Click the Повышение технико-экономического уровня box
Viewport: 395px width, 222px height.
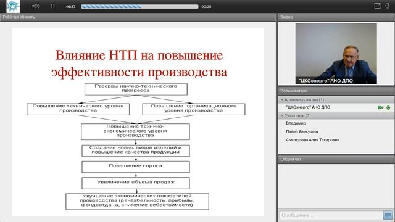(x=135, y=131)
